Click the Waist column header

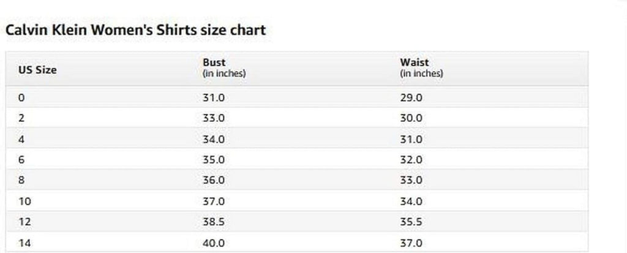(x=414, y=62)
